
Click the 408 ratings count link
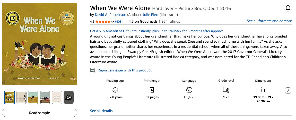pos(119,21)
